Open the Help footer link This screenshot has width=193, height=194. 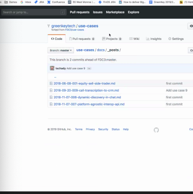[x=126, y=129]
